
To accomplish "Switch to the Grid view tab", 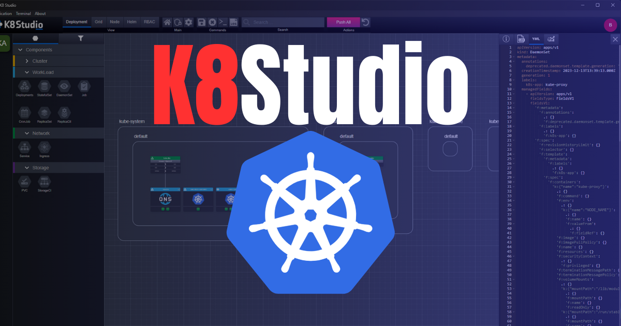I will (x=98, y=22).
